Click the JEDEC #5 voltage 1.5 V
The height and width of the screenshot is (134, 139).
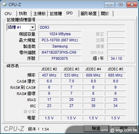115,118
